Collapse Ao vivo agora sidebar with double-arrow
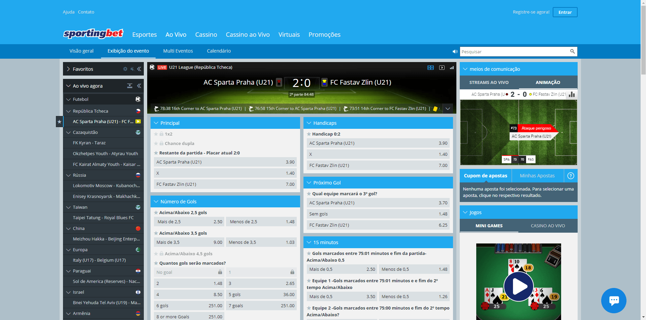 pyautogui.click(x=139, y=86)
